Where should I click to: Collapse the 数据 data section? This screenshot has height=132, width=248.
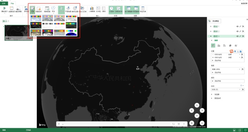[x=212, y=40]
